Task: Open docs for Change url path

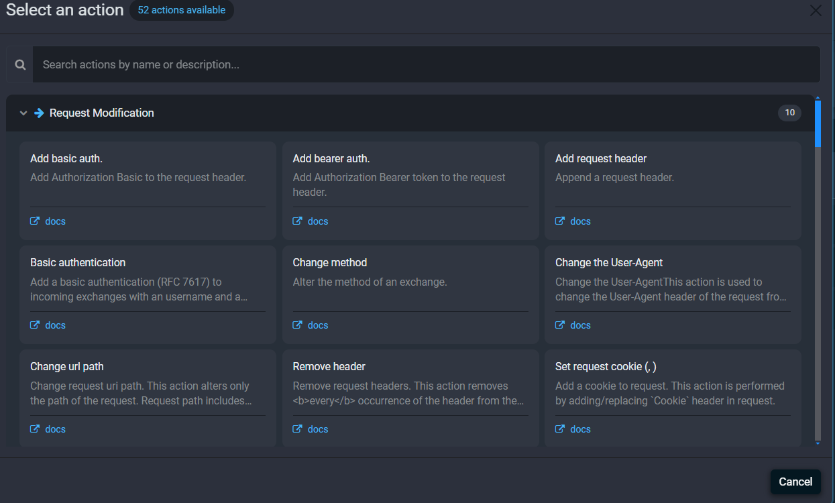Action: point(55,429)
